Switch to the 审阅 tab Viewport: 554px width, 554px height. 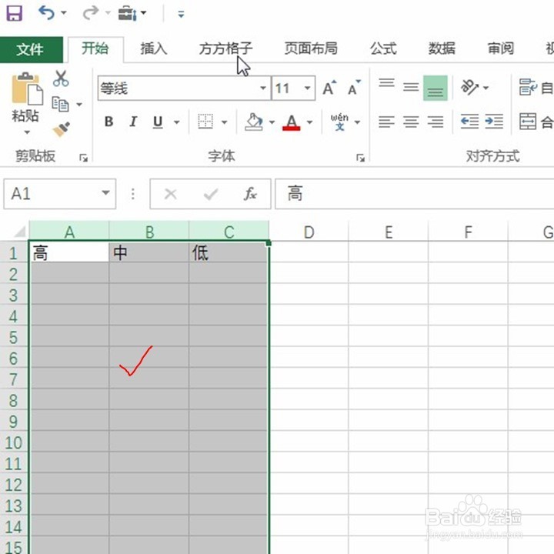[x=501, y=48]
